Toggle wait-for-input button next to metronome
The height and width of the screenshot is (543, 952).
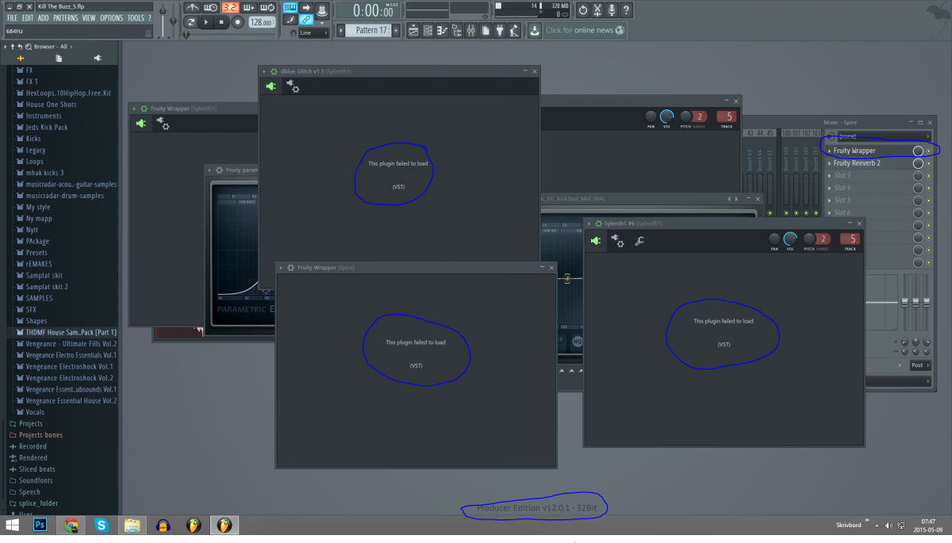click(211, 8)
